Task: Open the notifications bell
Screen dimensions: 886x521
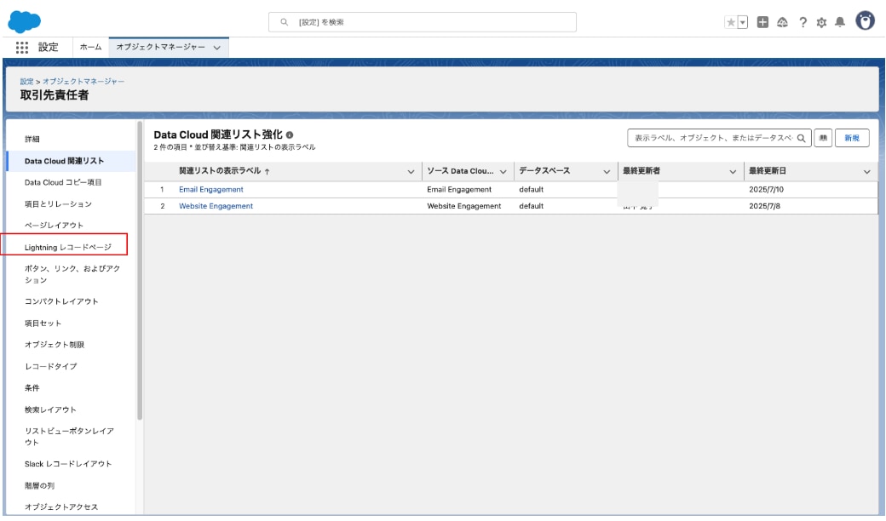Action: pos(839,22)
